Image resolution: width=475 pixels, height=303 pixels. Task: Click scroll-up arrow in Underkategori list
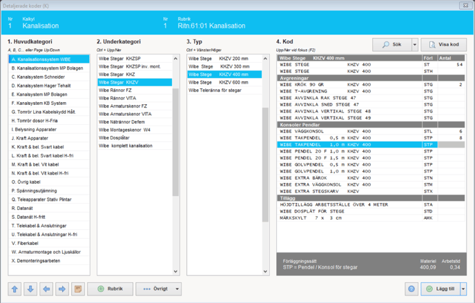pos(175,59)
